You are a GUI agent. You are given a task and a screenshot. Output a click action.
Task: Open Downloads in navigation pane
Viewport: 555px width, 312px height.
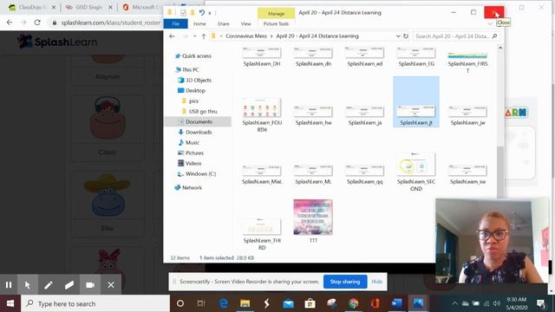click(199, 132)
